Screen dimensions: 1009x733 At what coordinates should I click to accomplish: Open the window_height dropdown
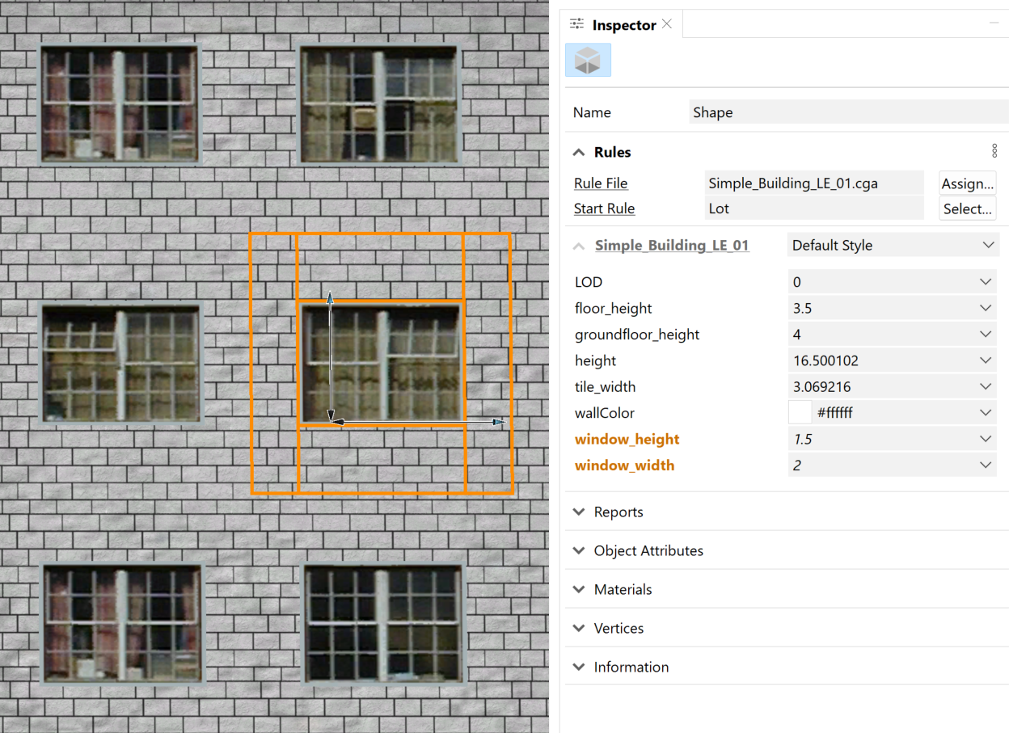click(985, 438)
